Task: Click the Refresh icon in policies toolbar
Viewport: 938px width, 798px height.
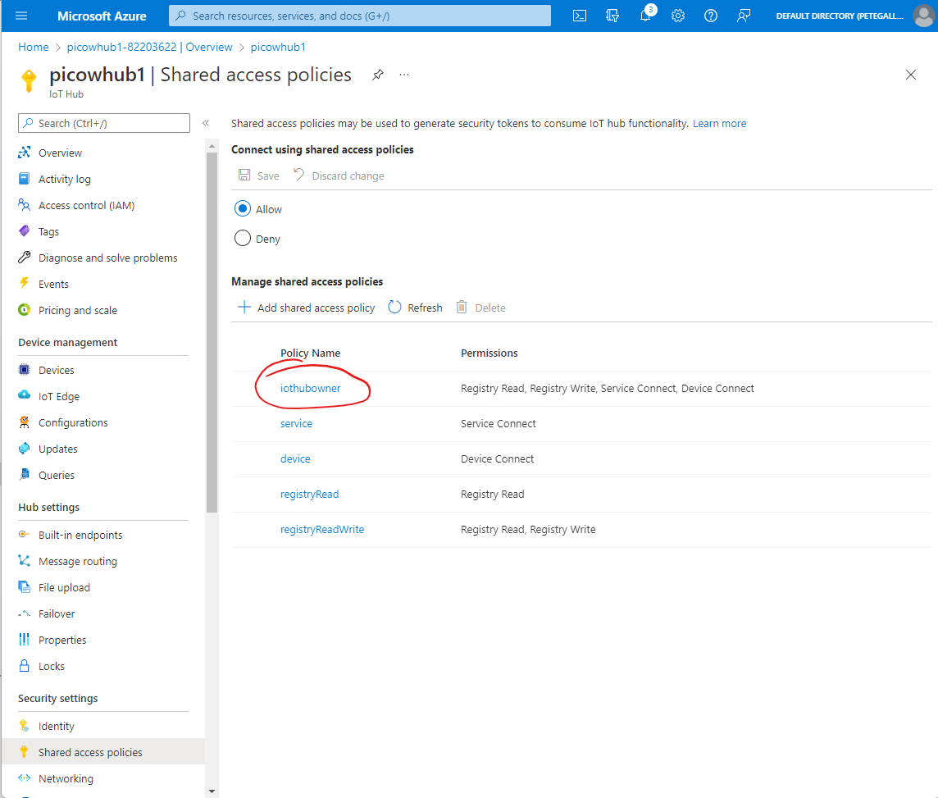Action: [394, 308]
